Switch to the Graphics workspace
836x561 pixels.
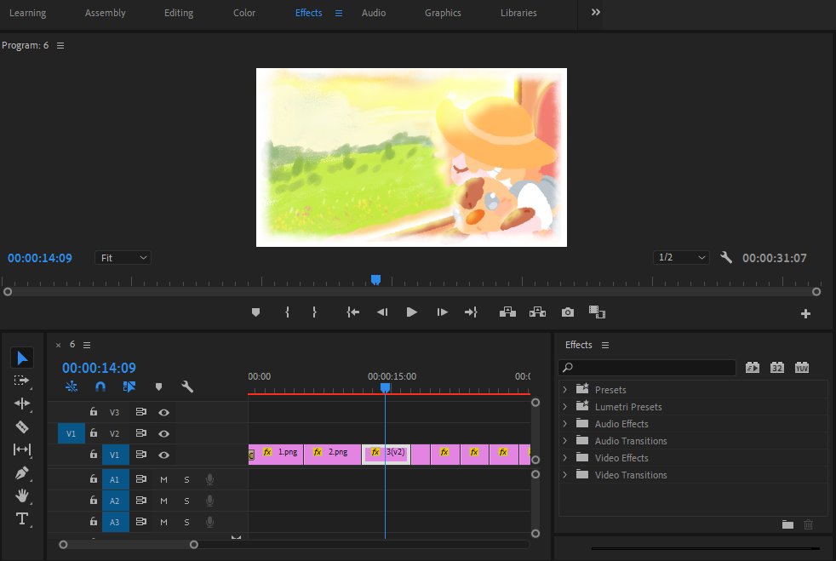pyautogui.click(x=443, y=13)
